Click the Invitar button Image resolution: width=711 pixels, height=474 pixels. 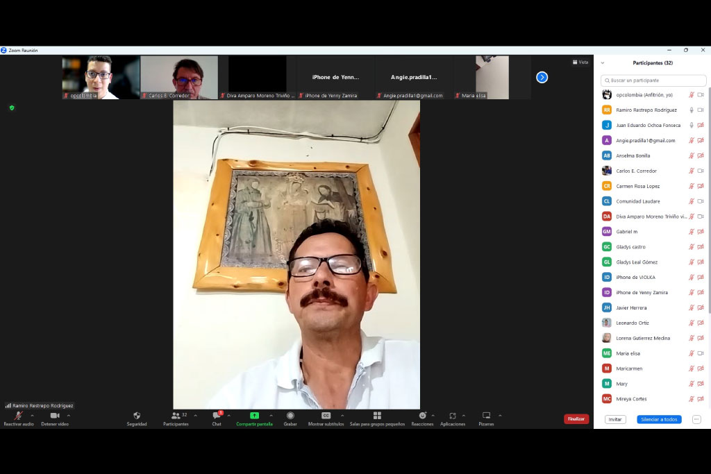615,419
